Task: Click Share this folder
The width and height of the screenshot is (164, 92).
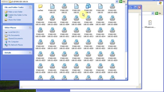Action: click(15, 20)
